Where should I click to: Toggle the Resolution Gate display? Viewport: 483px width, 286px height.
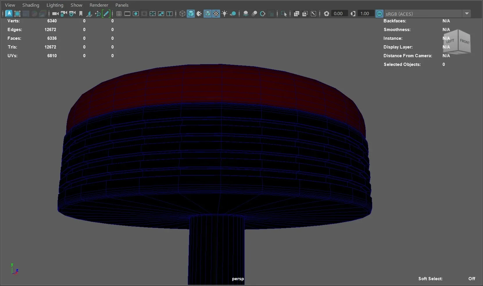[136, 14]
